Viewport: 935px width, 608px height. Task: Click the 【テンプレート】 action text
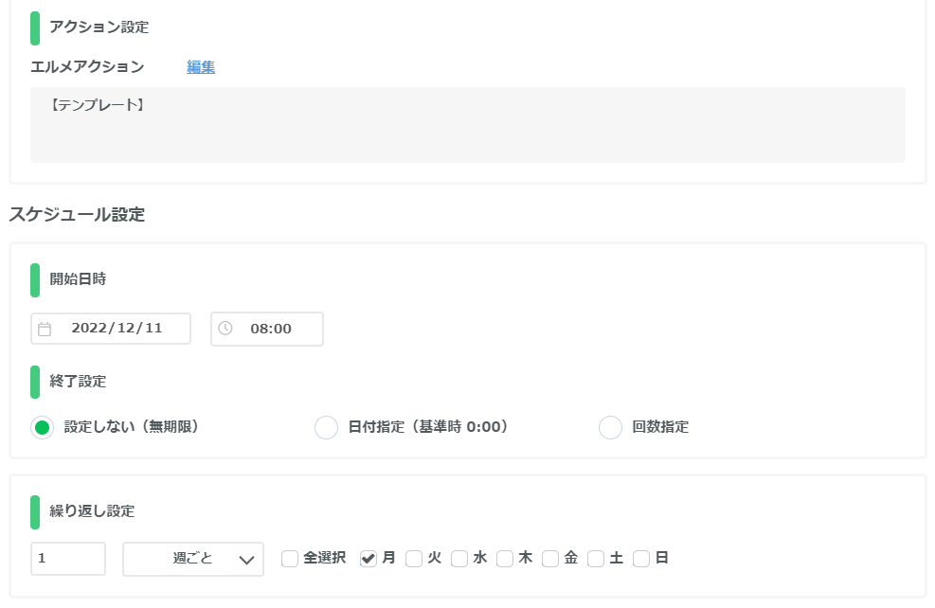(x=98, y=105)
